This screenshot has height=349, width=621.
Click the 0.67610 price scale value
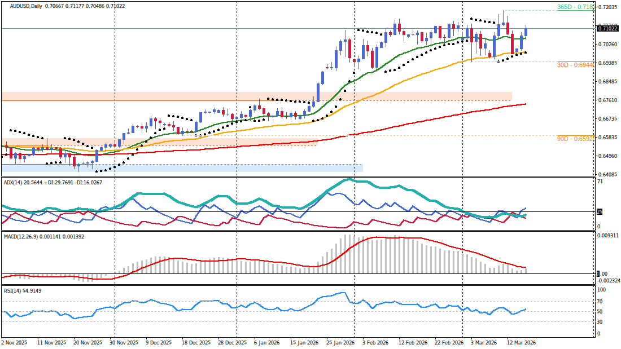coord(607,100)
